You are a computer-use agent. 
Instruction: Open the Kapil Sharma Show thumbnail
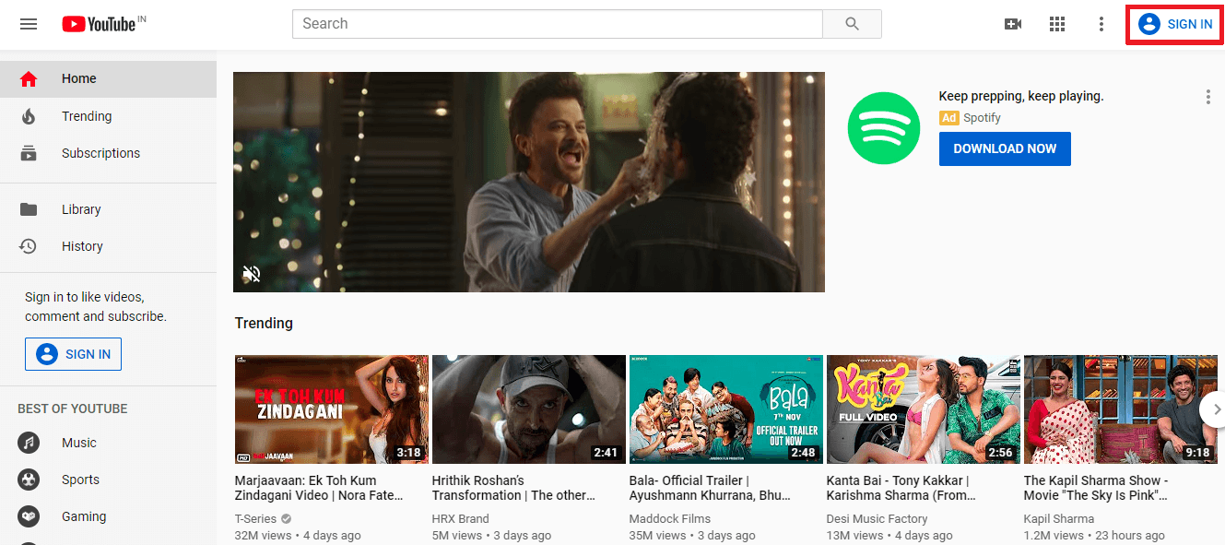[1121, 409]
